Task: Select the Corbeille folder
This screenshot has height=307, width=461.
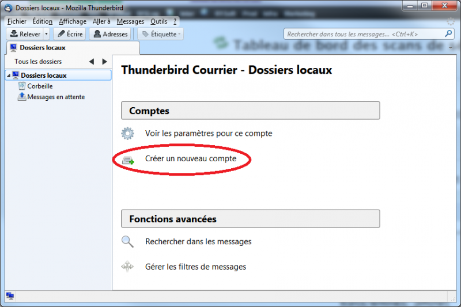Action: click(40, 86)
